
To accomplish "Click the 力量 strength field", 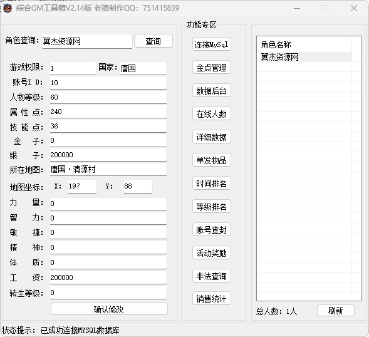I will pos(108,204).
